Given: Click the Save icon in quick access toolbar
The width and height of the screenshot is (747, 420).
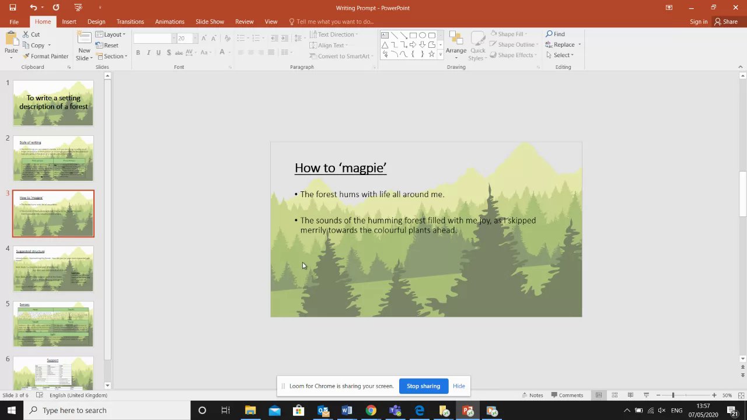Looking at the screenshot, I should tap(13, 8).
